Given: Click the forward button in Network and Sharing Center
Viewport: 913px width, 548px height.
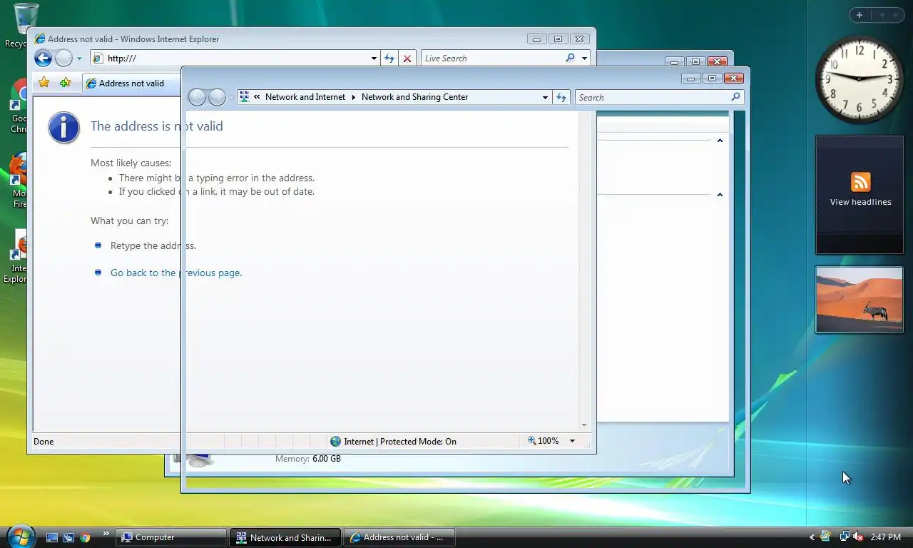Looking at the screenshot, I should point(217,97).
